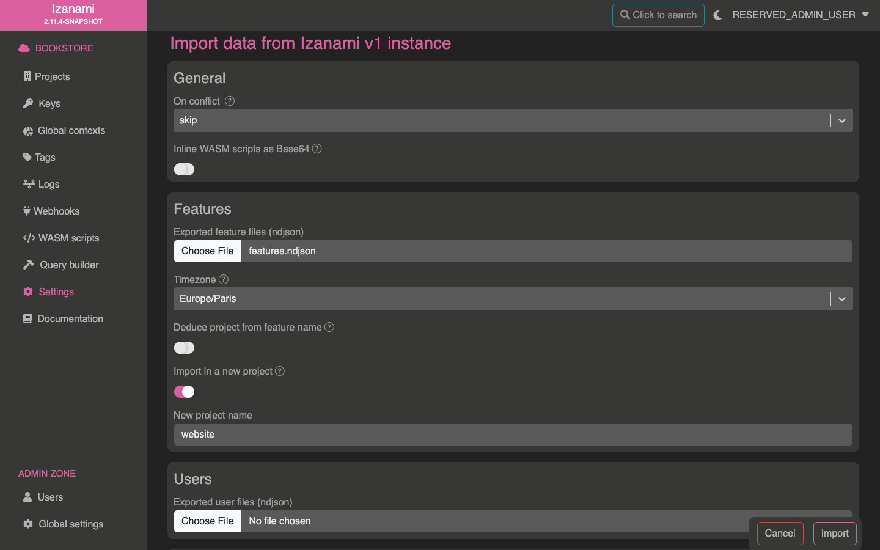Click the cloud icon beside BOOKSTORE
Image resolution: width=880 pixels, height=550 pixels.
pyautogui.click(x=24, y=48)
